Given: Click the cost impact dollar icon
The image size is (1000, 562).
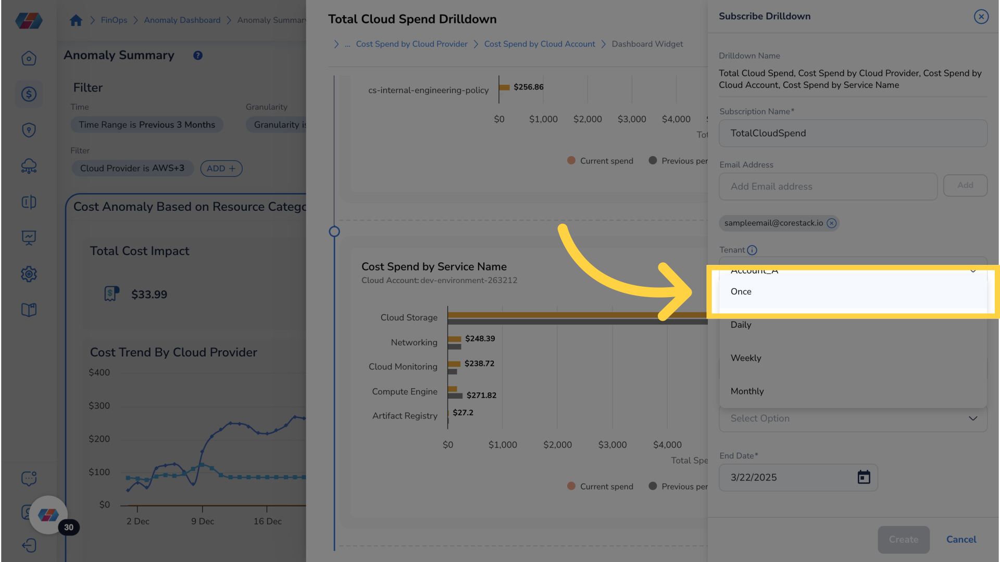Looking at the screenshot, I should [111, 294].
